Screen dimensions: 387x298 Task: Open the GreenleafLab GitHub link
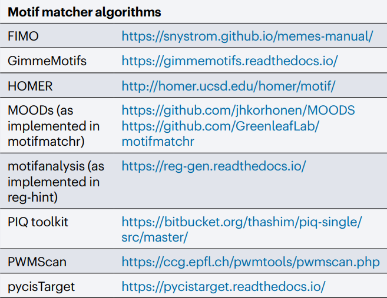(x=220, y=126)
